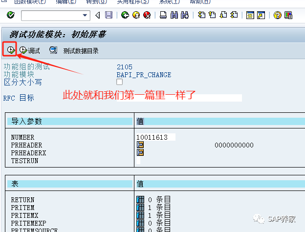The height and width of the screenshot is (232, 305).
Task: Click the Save diskette icon
Action: (109, 15)
